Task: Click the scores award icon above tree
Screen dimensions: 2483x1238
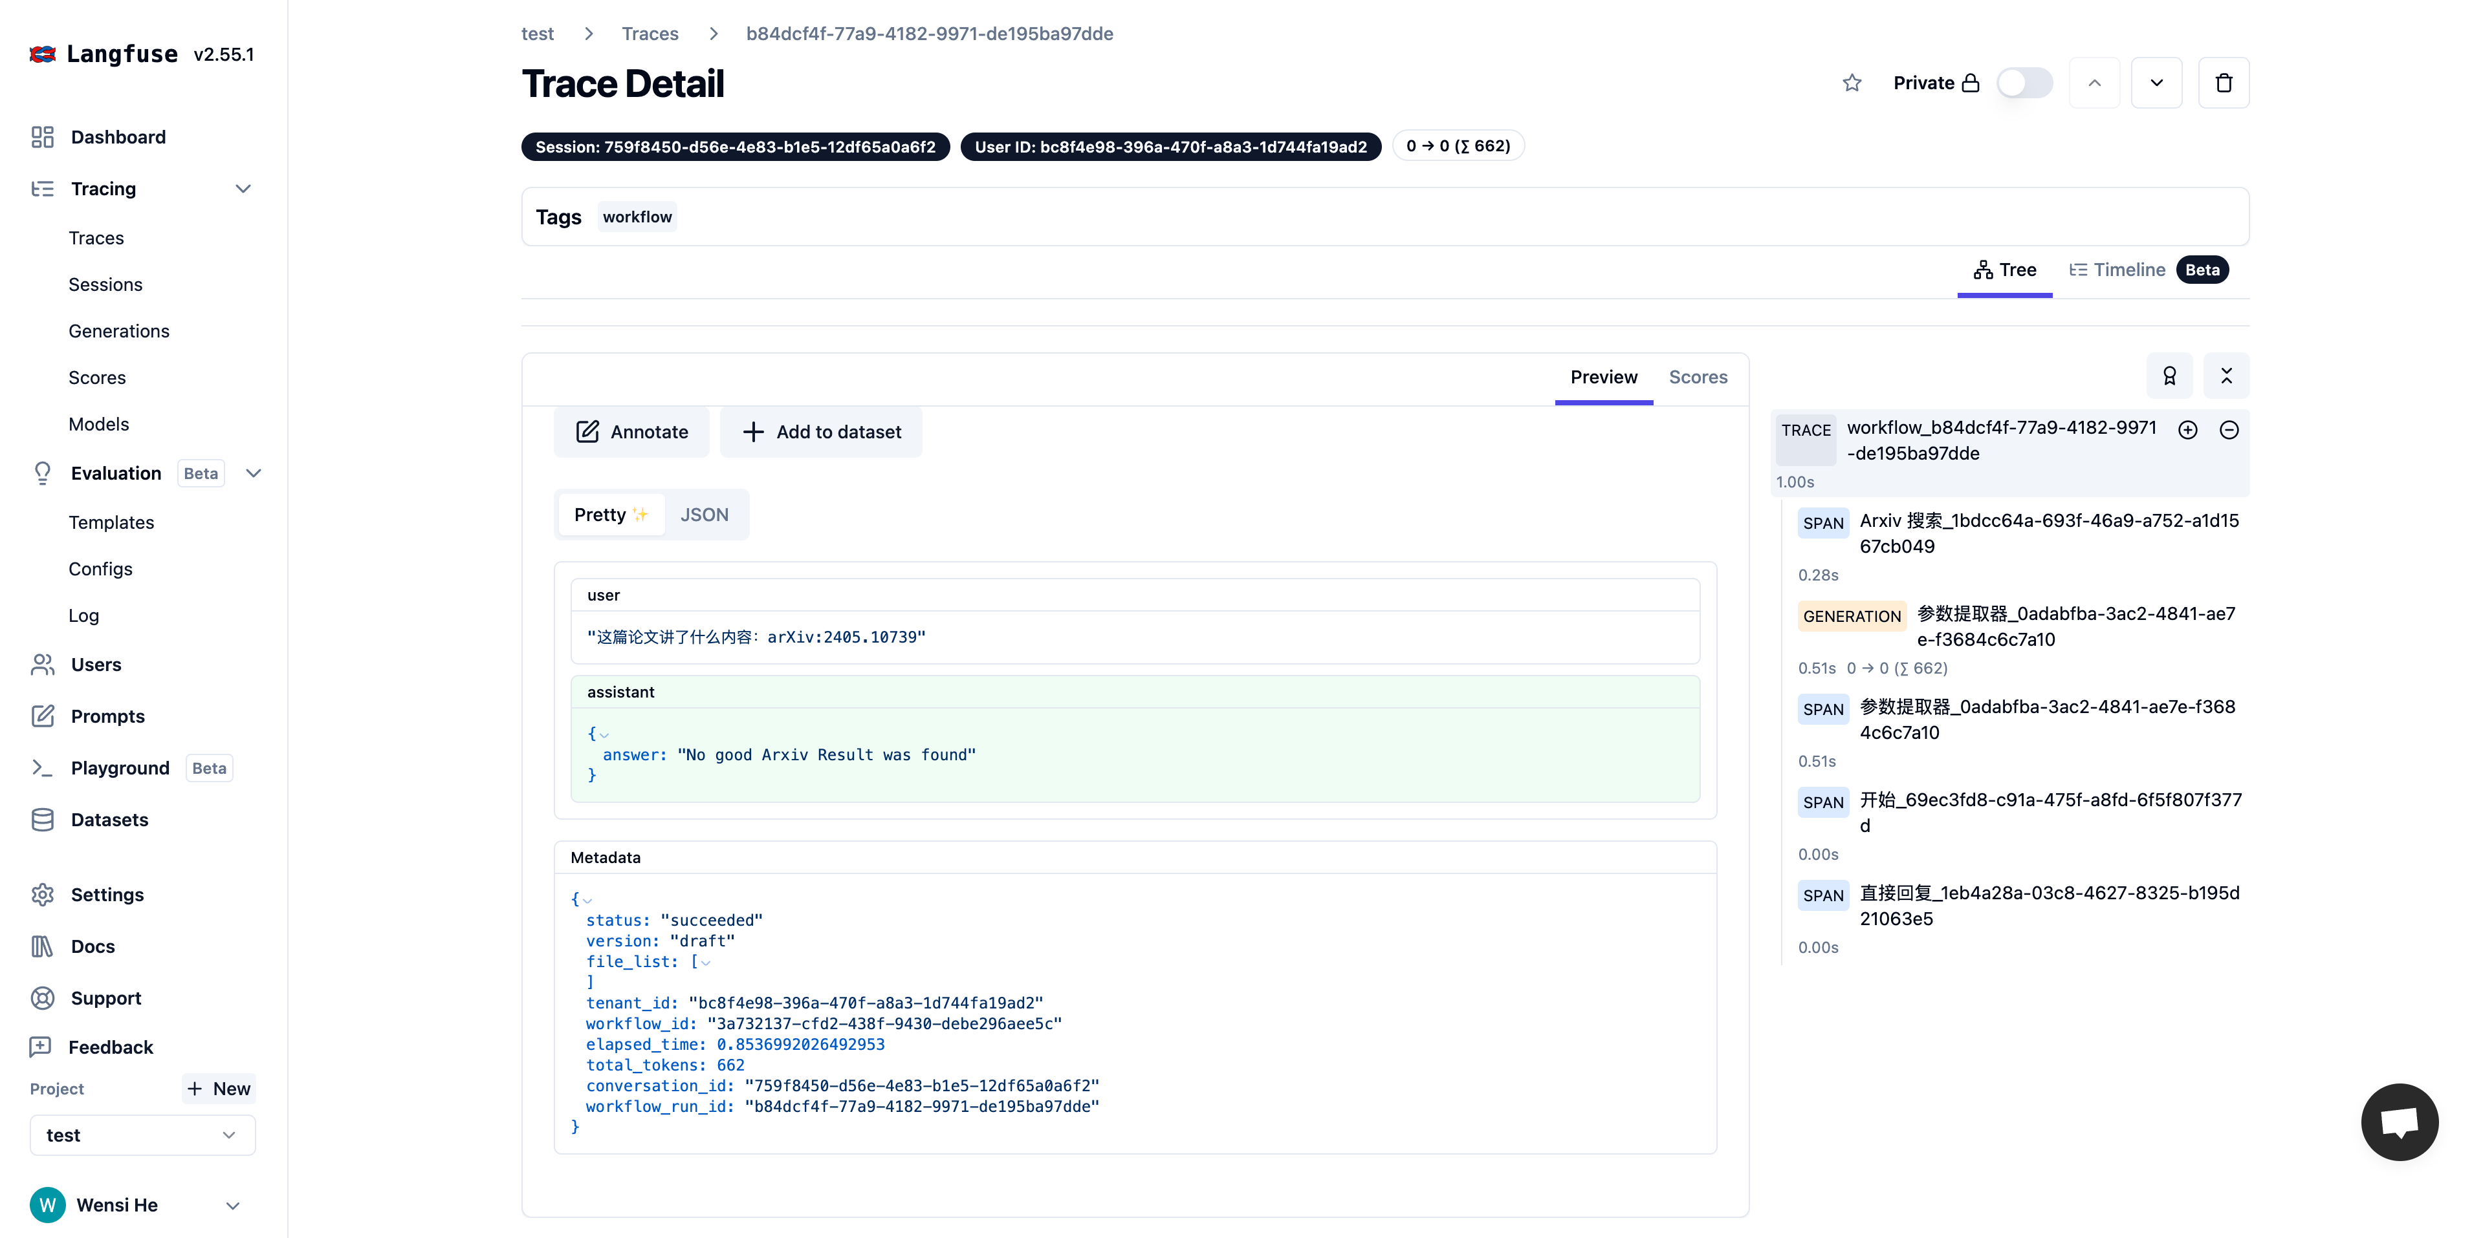Action: [2169, 376]
